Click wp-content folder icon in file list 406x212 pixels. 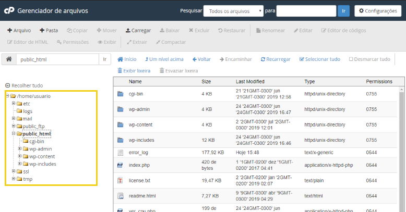point(120,124)
